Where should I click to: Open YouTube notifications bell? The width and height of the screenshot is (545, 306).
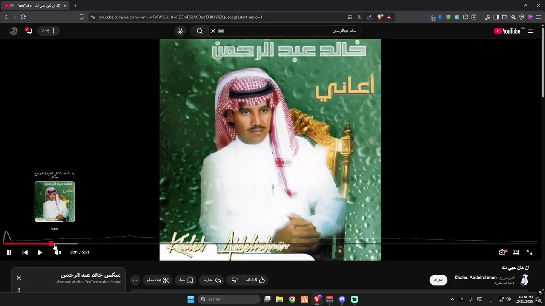pos(29,31)
